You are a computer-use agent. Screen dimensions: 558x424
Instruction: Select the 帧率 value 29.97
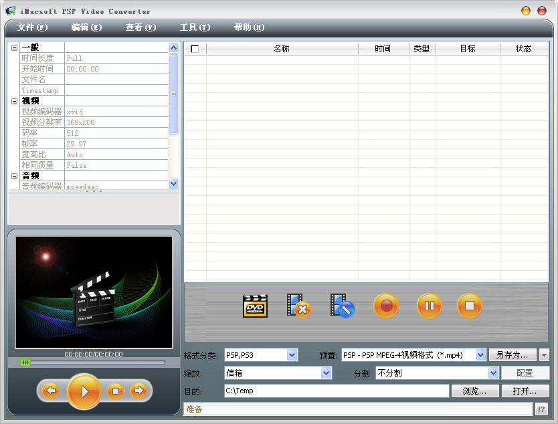coord(116,144)
